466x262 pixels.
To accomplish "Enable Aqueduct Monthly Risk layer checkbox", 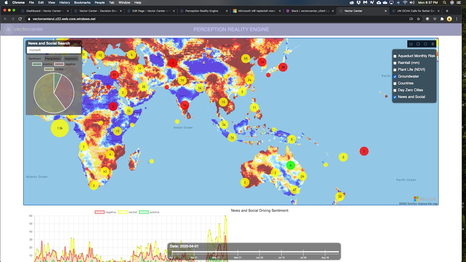I will [x=395, y=56].
